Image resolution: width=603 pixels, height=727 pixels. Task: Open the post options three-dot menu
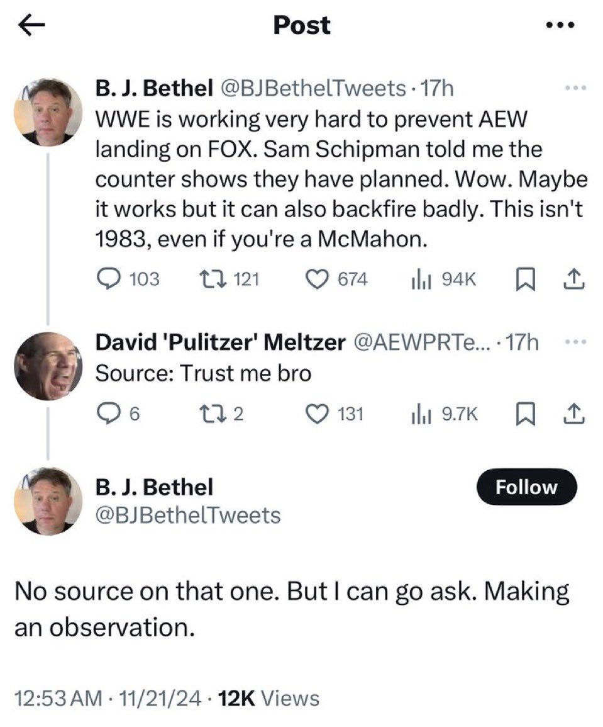[558, 26]
